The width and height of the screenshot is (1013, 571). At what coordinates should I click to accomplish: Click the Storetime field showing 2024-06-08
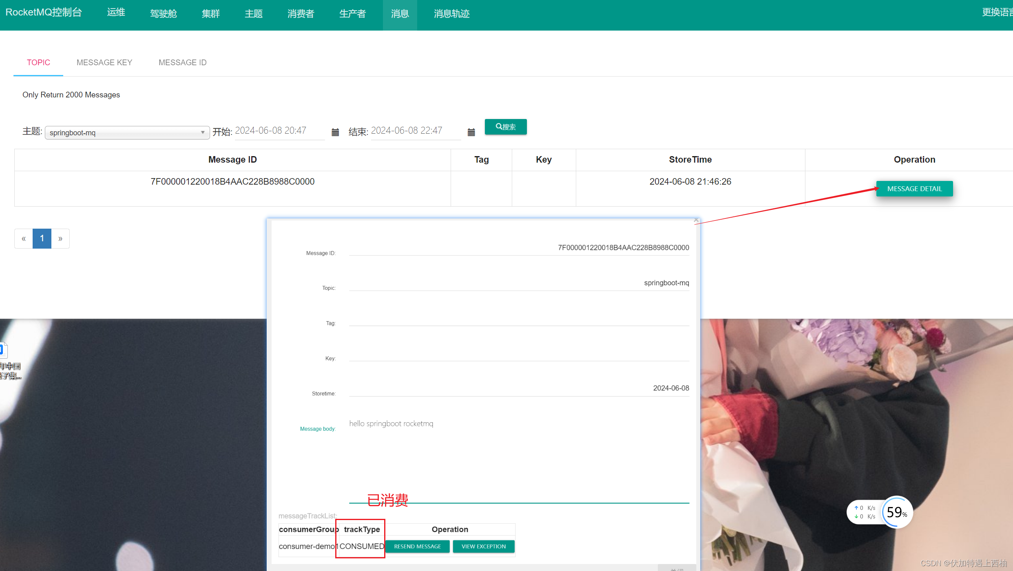coord(519,388)
